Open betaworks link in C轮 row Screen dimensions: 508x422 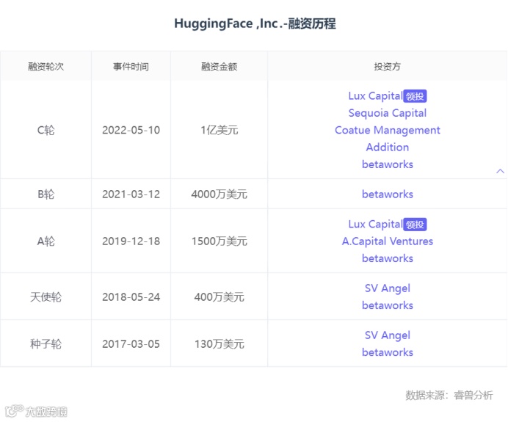(x=387, y=164)
